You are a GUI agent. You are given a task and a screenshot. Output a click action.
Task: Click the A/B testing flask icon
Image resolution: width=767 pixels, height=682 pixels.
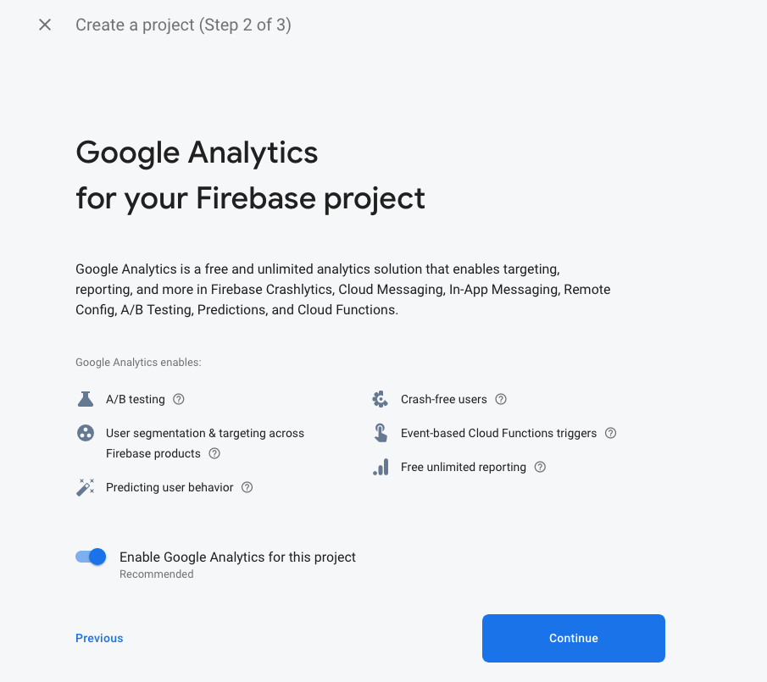85,399
